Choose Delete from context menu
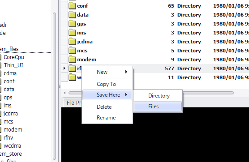 point(107,107)
